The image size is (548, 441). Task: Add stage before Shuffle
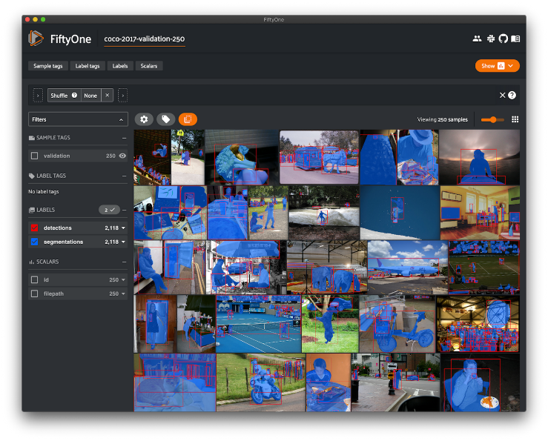(x=38, y=95)
